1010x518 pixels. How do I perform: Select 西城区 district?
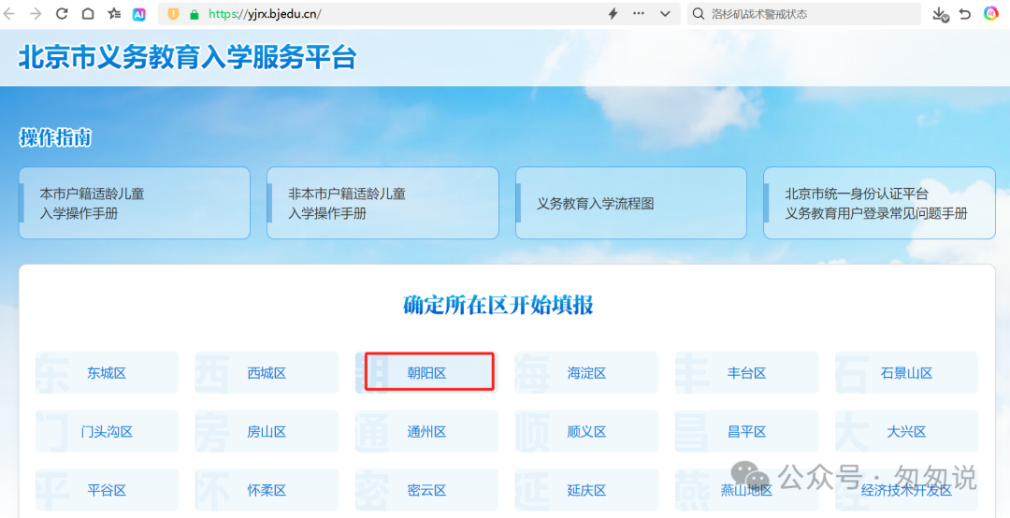[267, 372]
